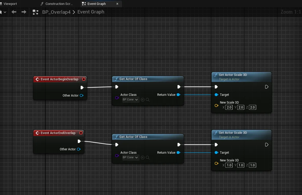Click the ActorBeginOverlap delegate output pin
This screenshot has height=195, width=302.
84,79
